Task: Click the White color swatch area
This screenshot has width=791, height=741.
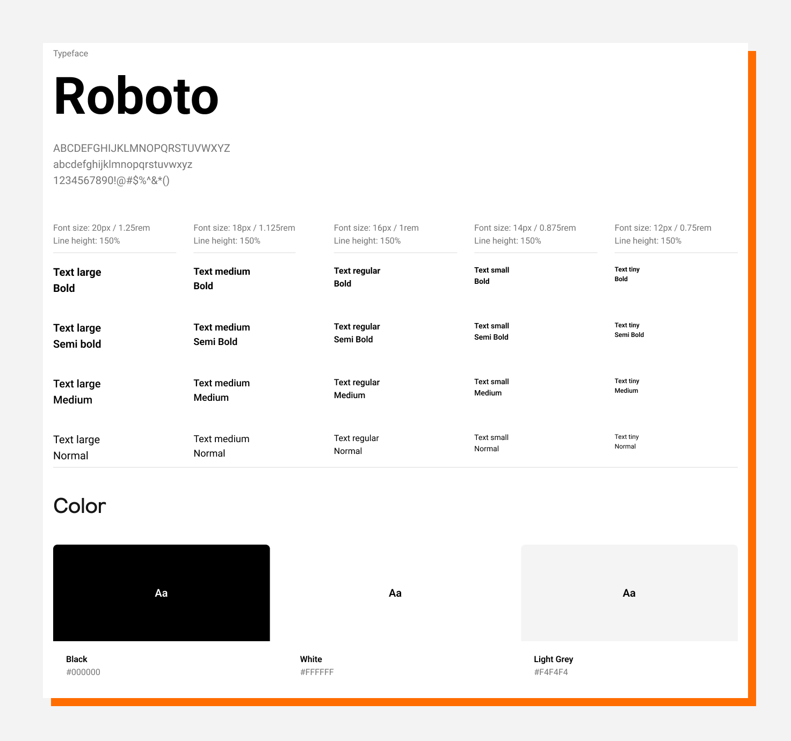Action: coord(395,593)
